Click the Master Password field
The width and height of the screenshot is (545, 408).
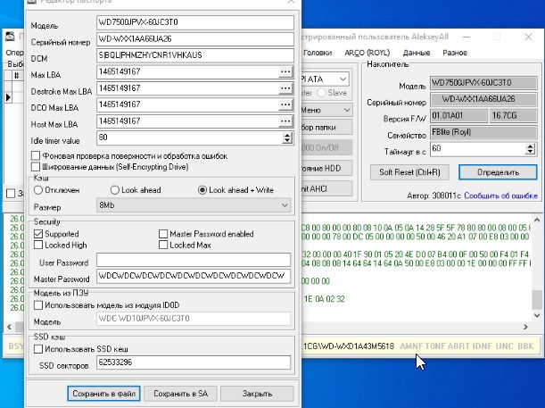tap(194, 276)
